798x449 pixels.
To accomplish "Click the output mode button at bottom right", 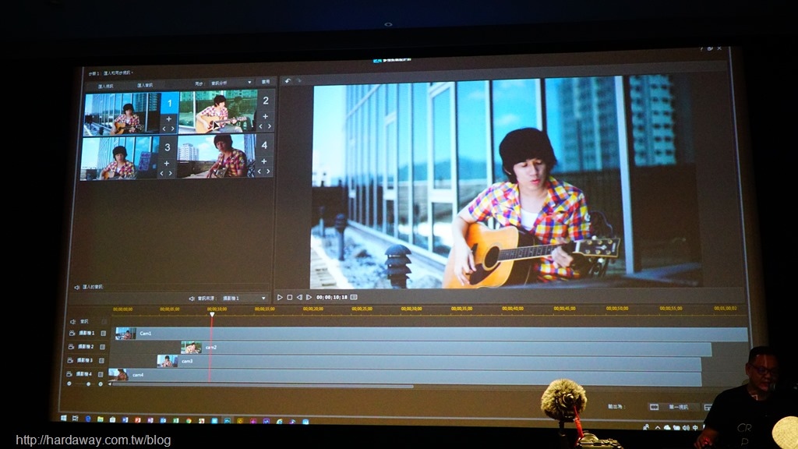I will (x=679, y=407).
